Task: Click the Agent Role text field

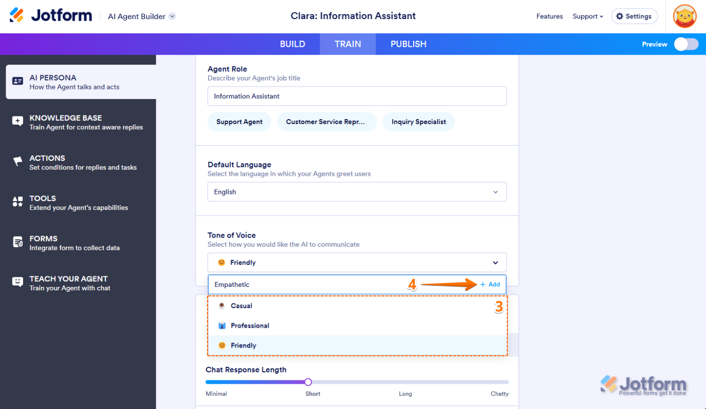Action: (x=357, y=96)
